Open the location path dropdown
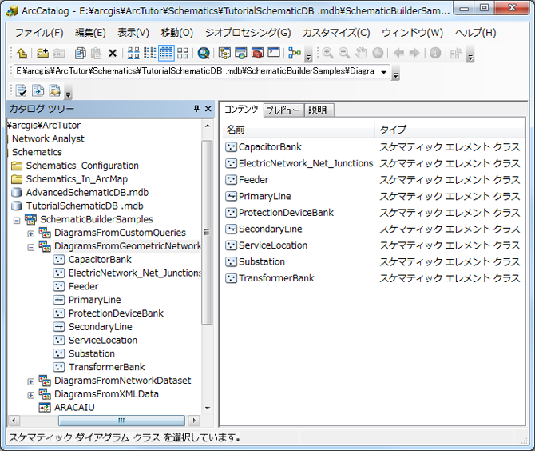The width and height of the screenshot is (535, 451). click(385, 72)
